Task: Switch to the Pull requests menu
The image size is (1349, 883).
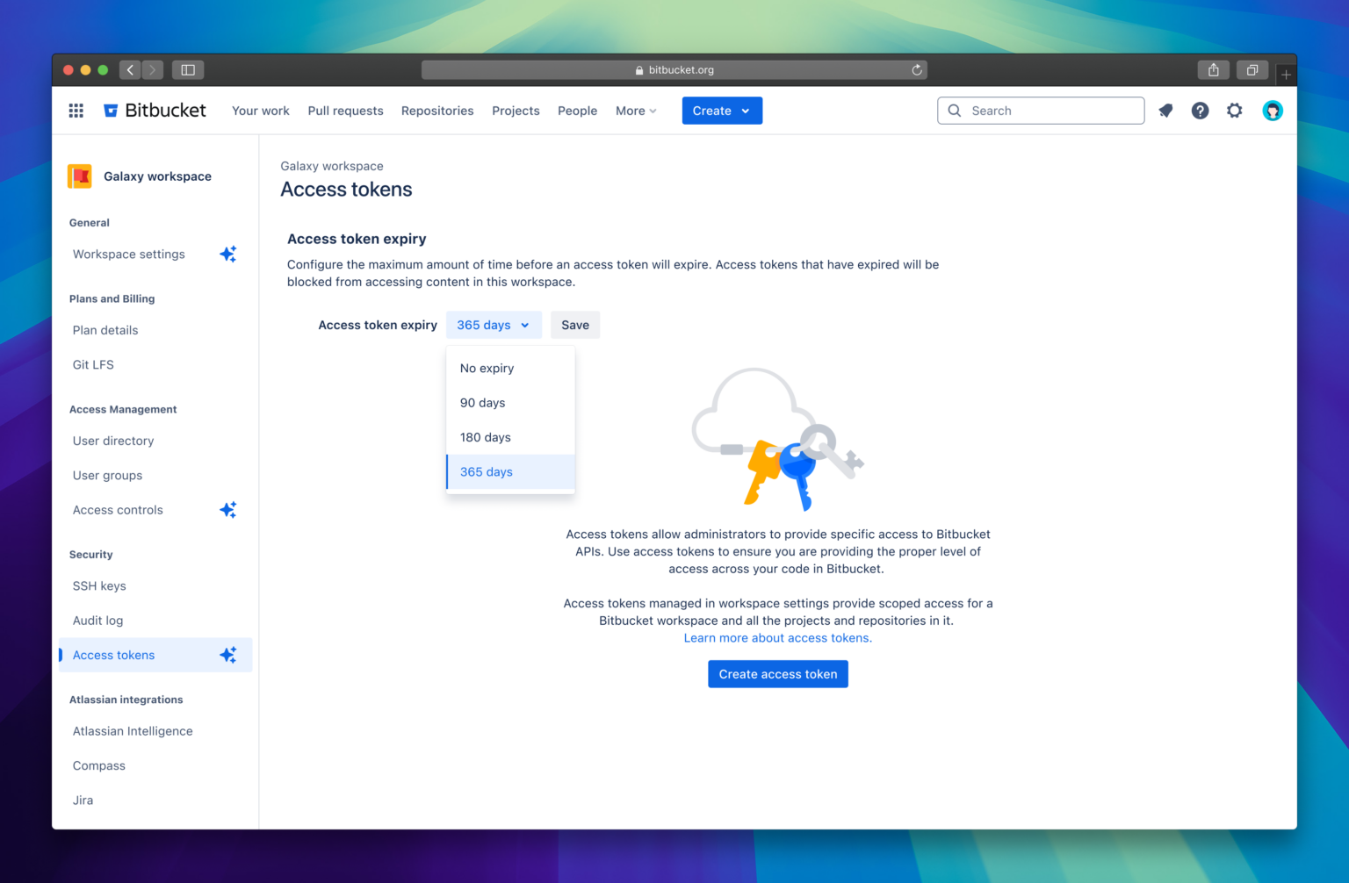Action: pyautogui.click(x=345, y=111)
